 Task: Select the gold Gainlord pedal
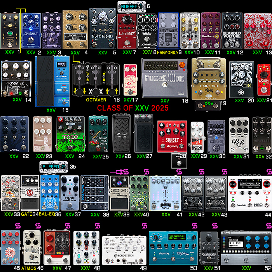(x=209, y=79)
